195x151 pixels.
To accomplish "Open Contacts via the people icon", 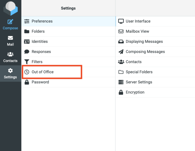I will click(10, 54).
